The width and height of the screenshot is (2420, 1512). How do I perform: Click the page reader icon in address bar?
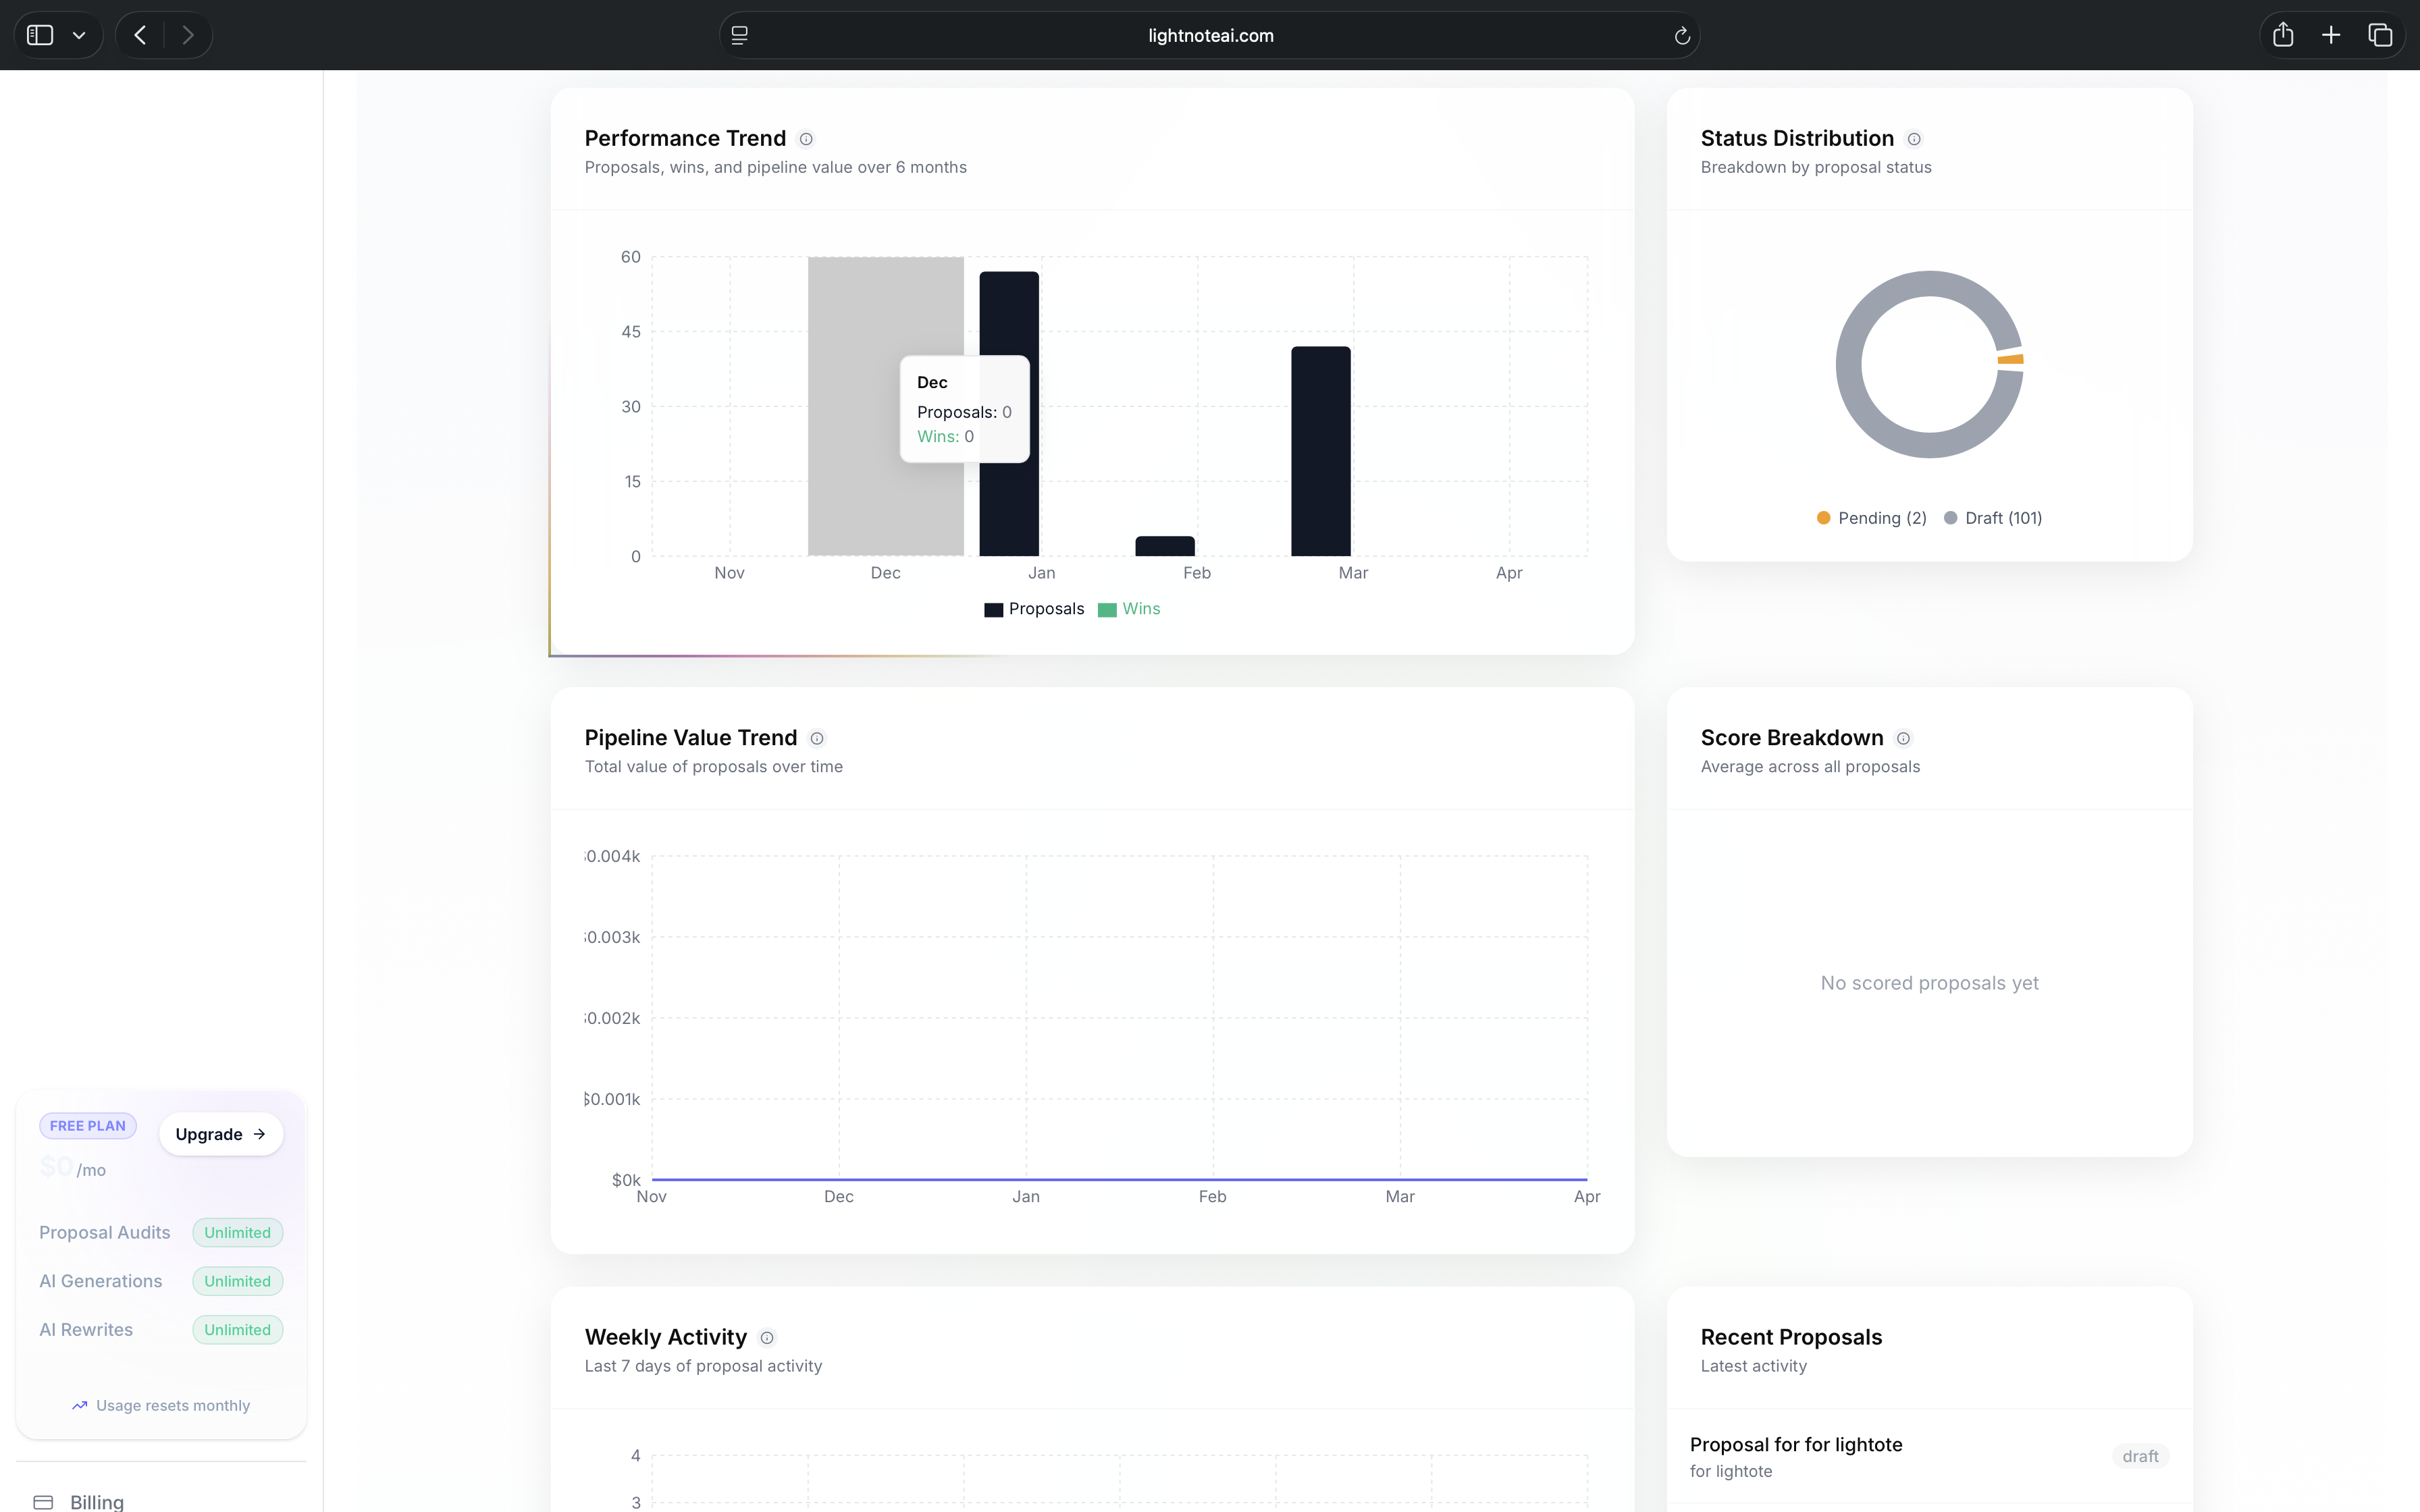740,35
